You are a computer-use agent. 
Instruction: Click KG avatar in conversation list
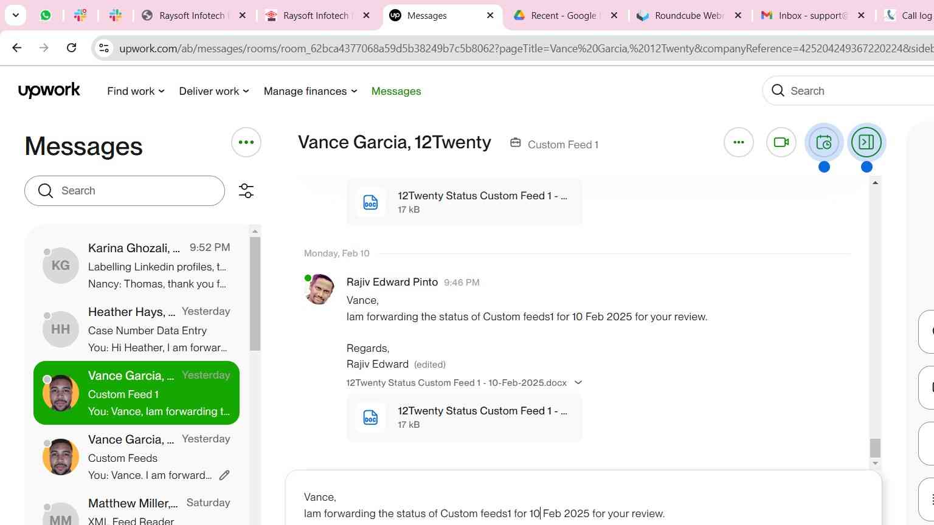[60, 266]
